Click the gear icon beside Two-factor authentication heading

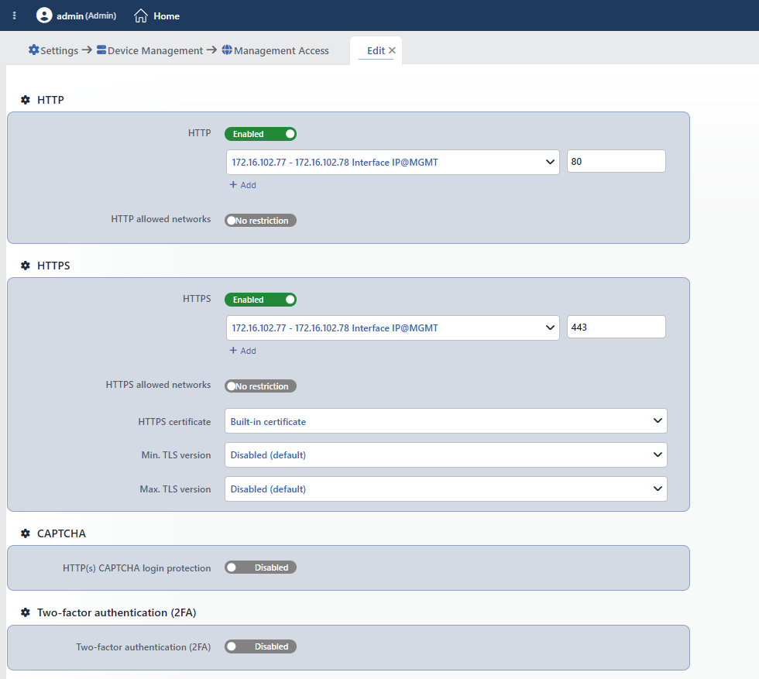[26, 612]
